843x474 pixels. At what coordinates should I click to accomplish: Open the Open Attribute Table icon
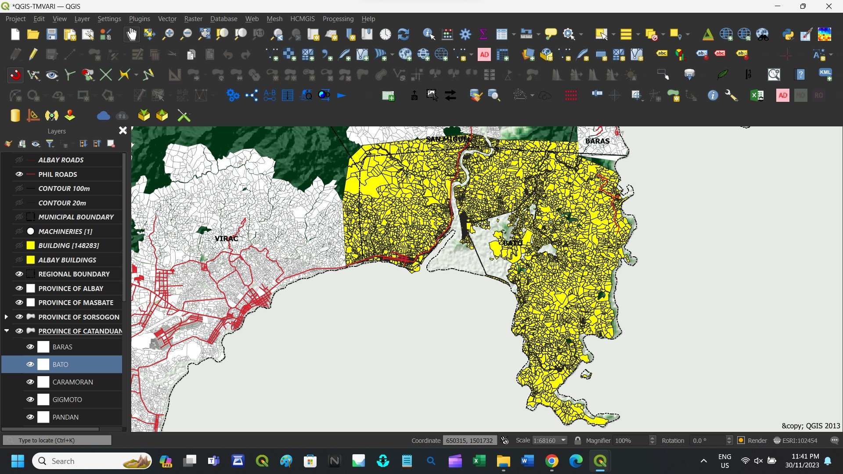tap(502, 34)
